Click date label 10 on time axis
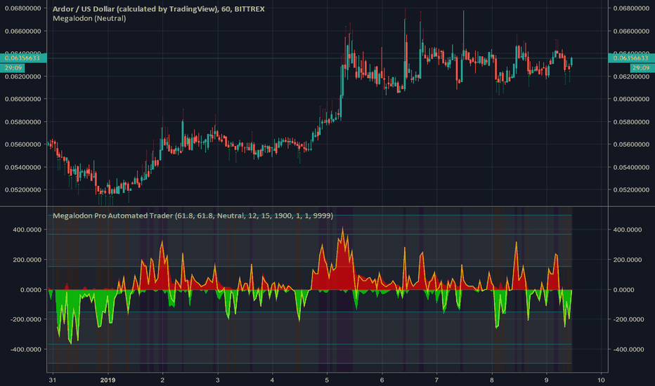This screenshot has height=386, width=655. coord(601,380)
